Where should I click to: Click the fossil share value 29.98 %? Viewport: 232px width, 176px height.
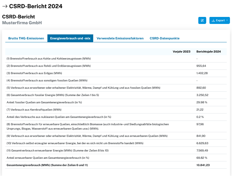[202, 102]
